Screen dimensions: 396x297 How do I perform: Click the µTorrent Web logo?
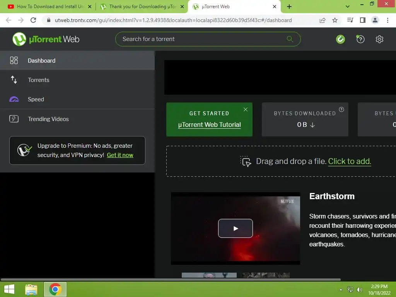pos(46,39)
